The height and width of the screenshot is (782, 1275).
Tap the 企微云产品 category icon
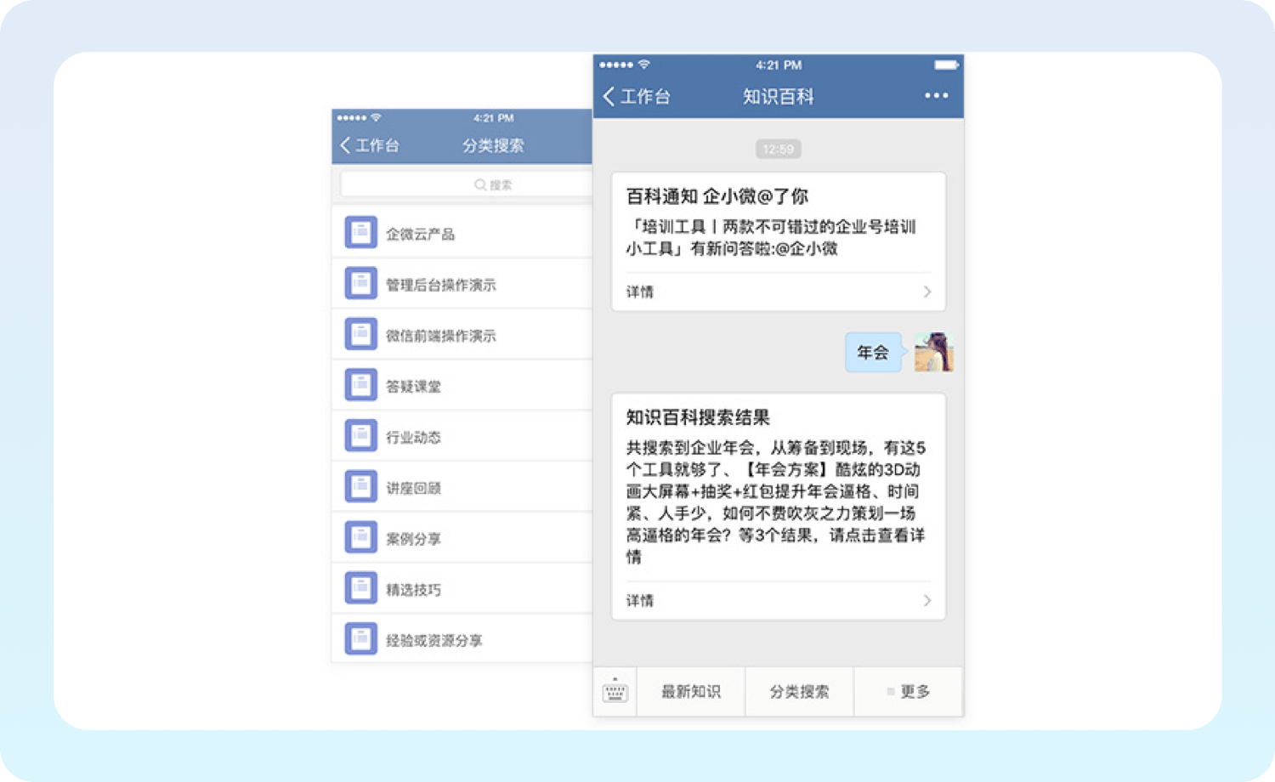point(360,232)
